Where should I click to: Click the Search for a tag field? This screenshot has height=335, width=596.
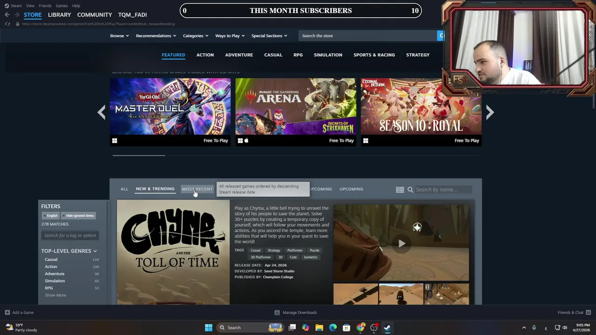(70, 235)
